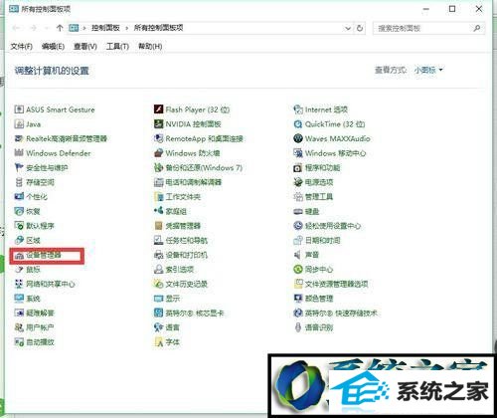Image resolution: width=497 pixels, height=418 pixels.
Task: Open the 网络和共享中心 link
Action: click(x=51, y=284)
